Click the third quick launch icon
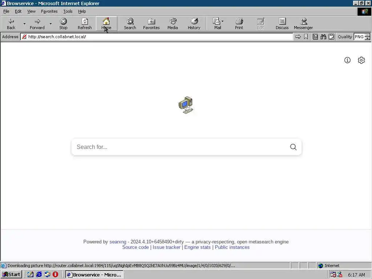Screen dimensions: 372x279 click(x=47, y=275)
